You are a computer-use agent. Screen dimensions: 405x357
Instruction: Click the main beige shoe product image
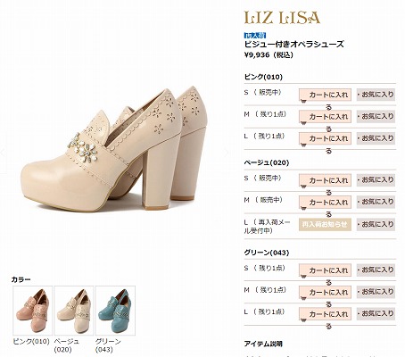pyautogui.click(x=114, y=149)
